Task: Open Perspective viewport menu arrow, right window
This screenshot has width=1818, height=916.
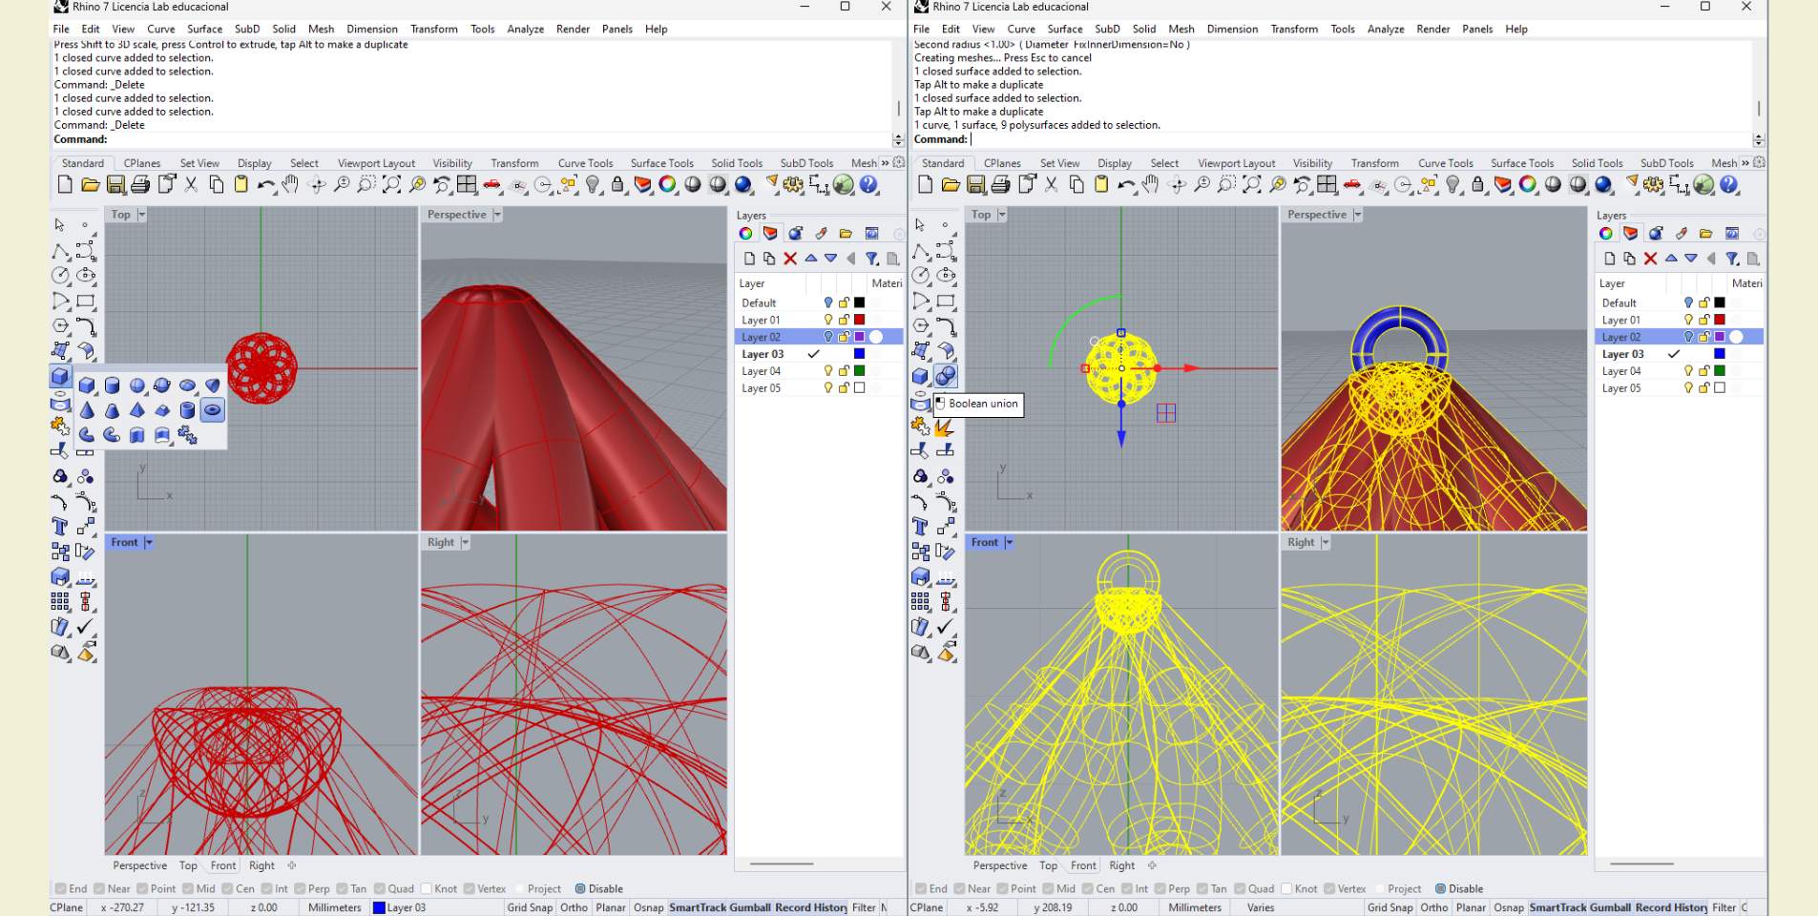Action: pos(1357,215)
